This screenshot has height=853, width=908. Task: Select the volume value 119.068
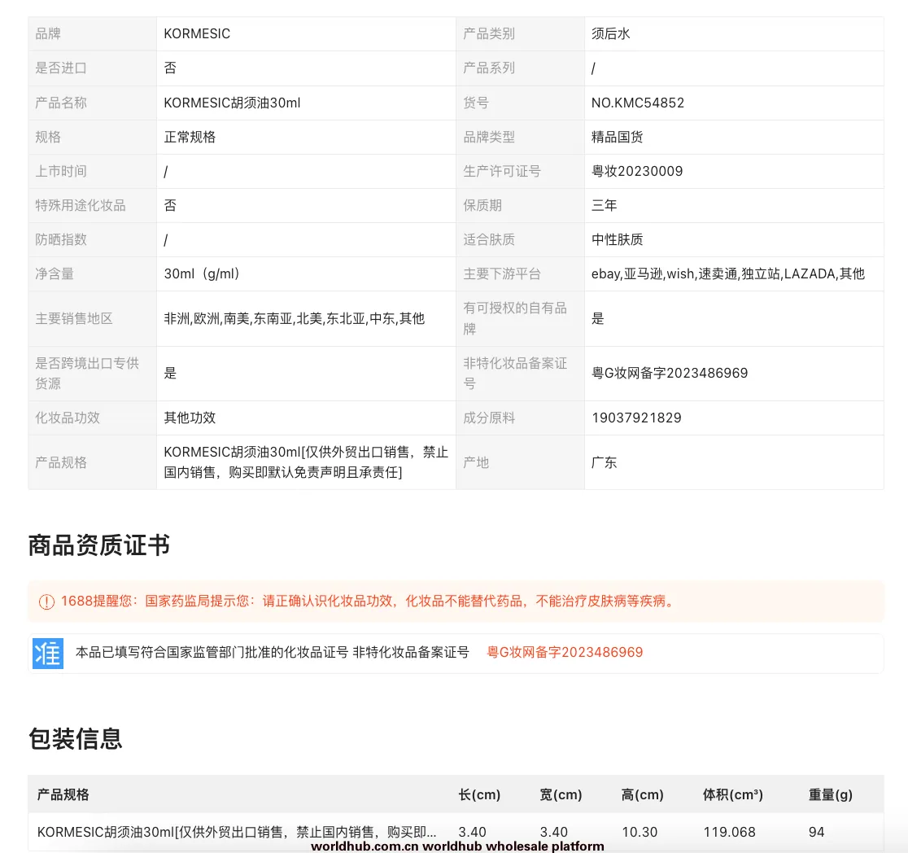(729, 832)
